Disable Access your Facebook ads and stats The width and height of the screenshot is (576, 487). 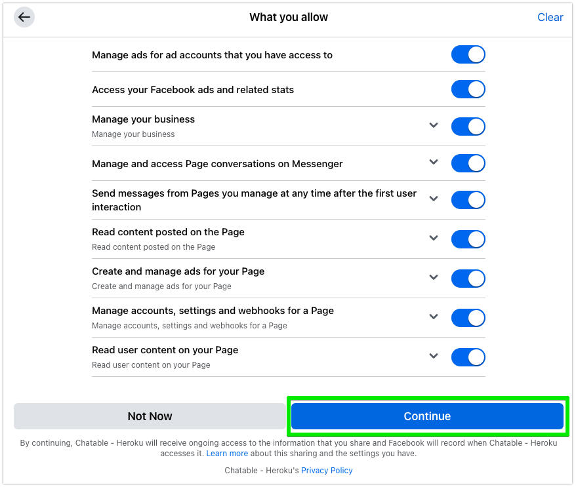[x=468, y=90]
